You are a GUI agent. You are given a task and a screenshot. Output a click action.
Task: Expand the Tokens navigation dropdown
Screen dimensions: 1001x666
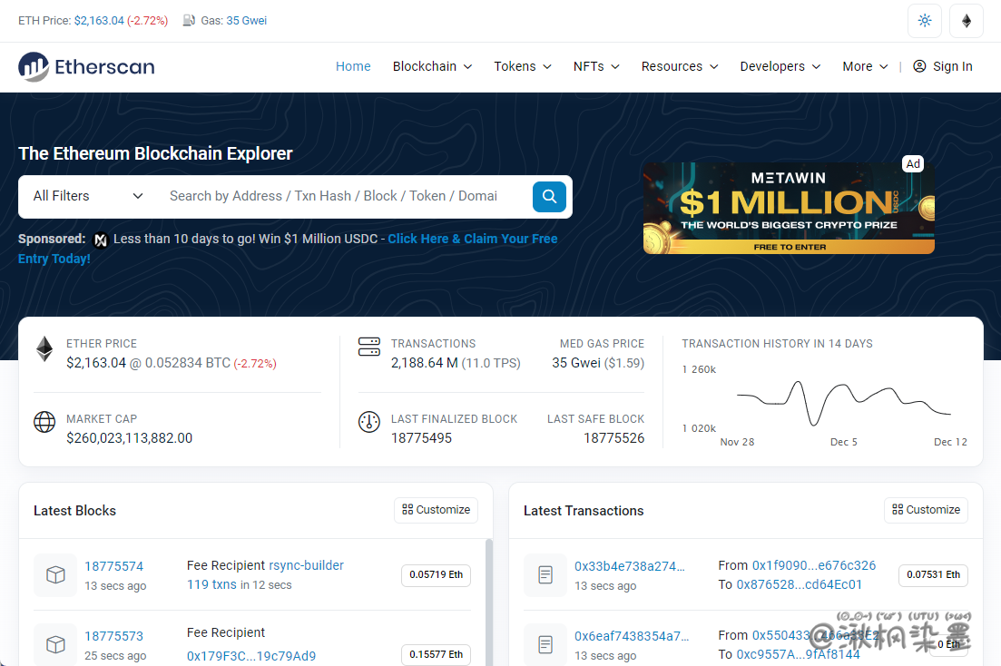point(522,66)
